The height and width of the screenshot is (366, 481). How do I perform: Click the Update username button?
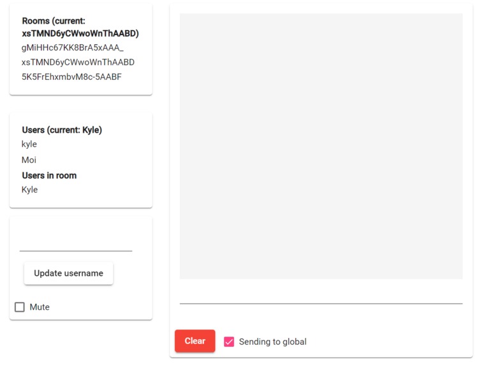(x=68, y=273)
